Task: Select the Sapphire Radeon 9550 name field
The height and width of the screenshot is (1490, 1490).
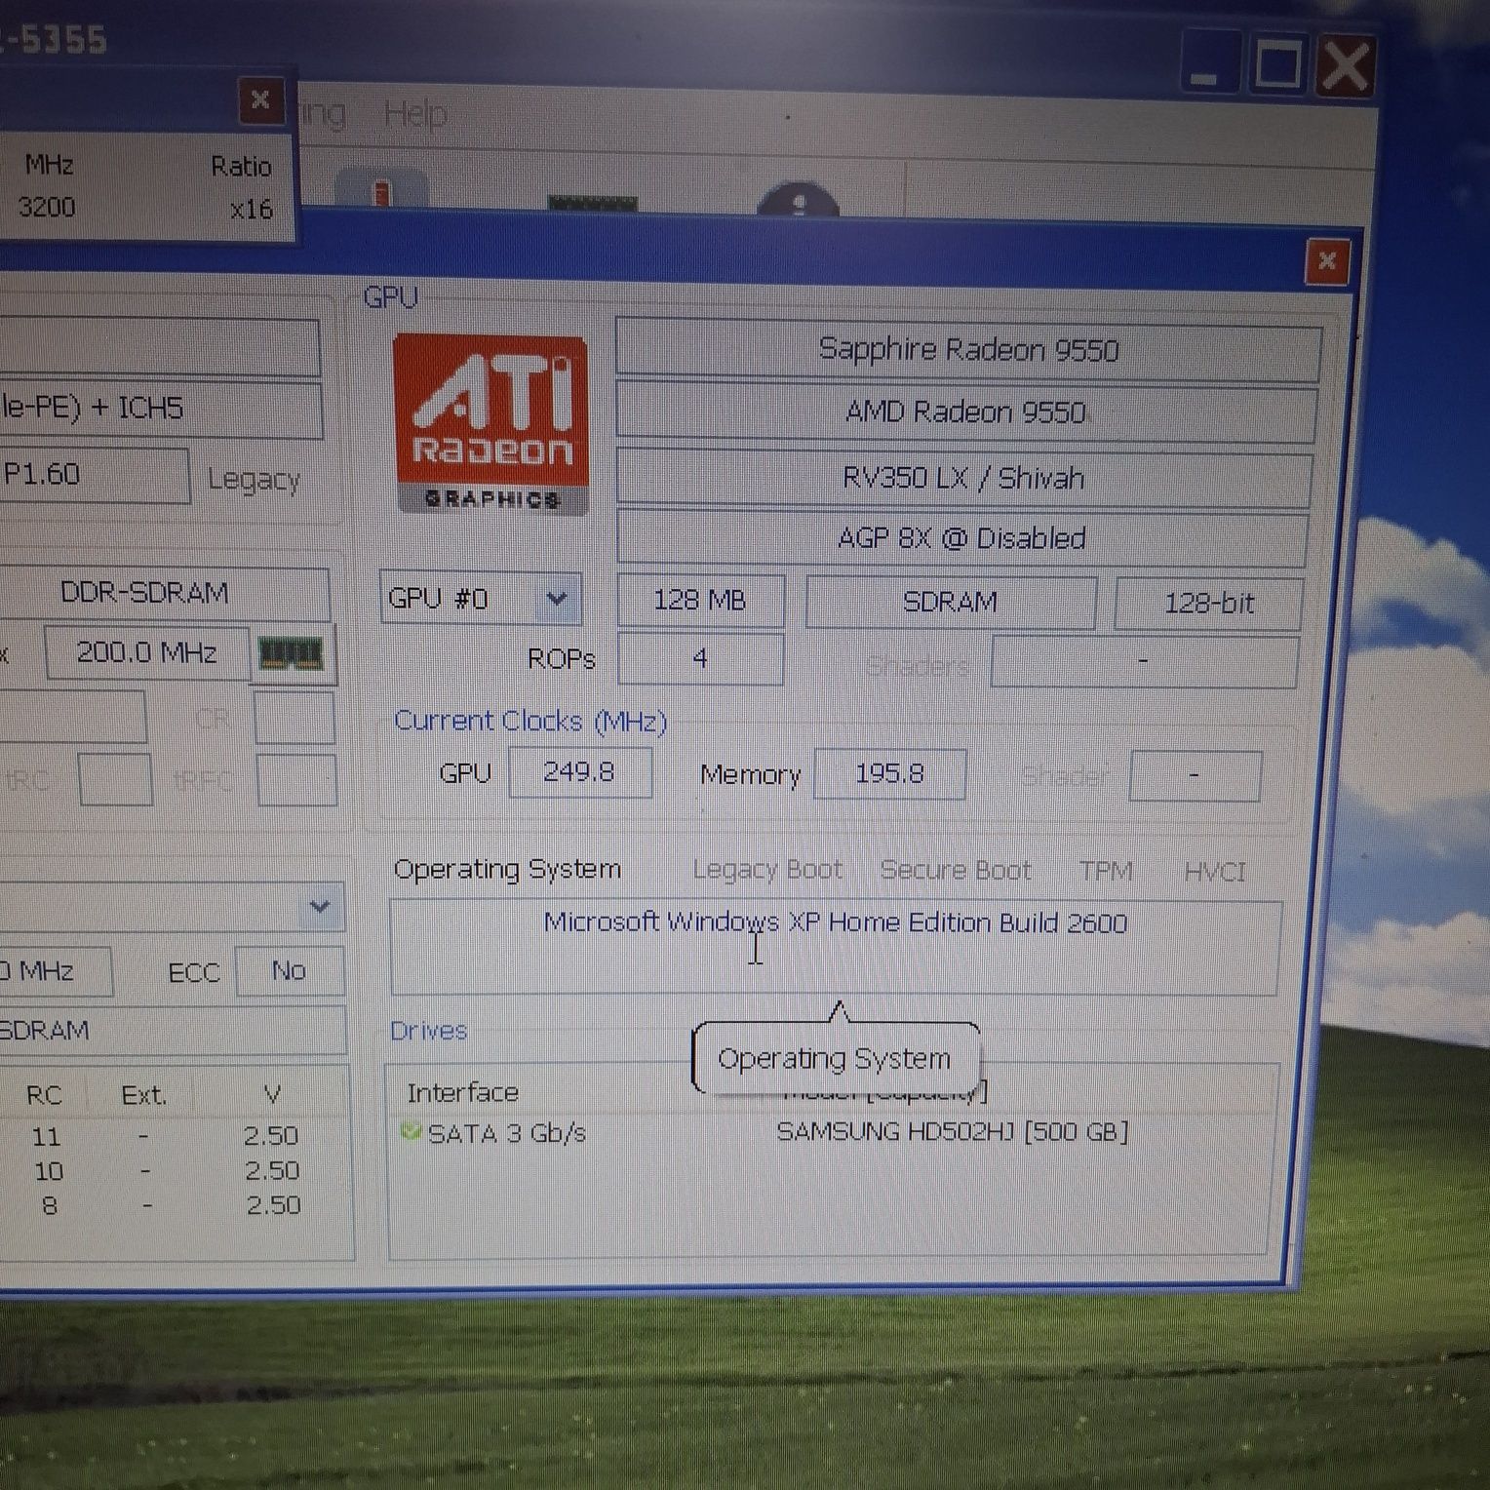Action: pos(968,349)
